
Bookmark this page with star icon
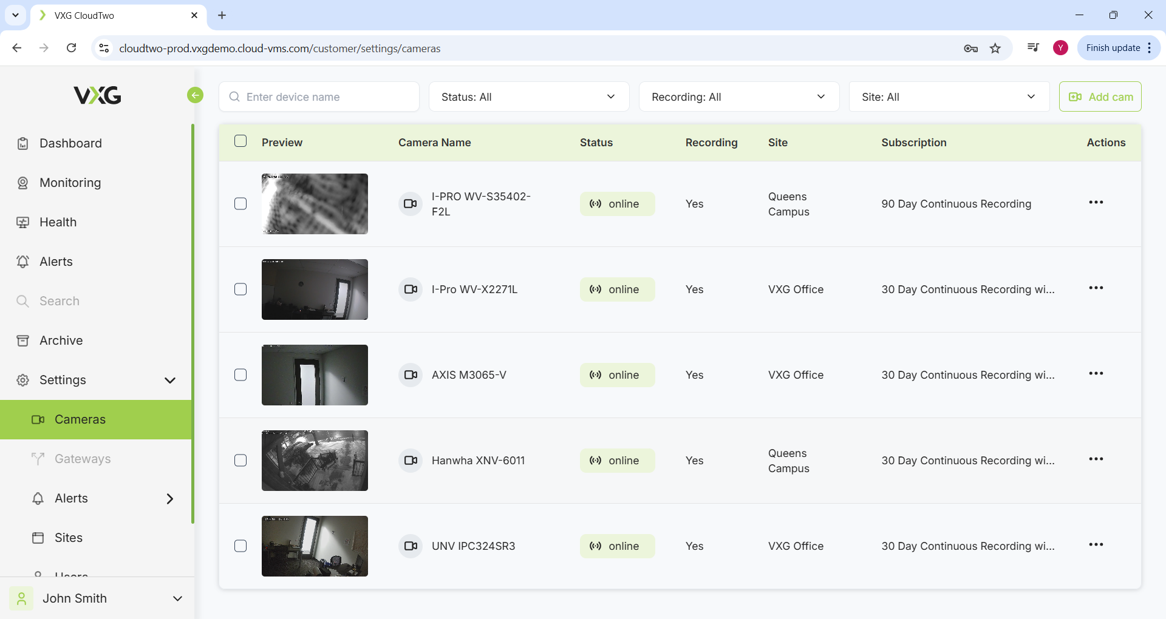[995, 49]
